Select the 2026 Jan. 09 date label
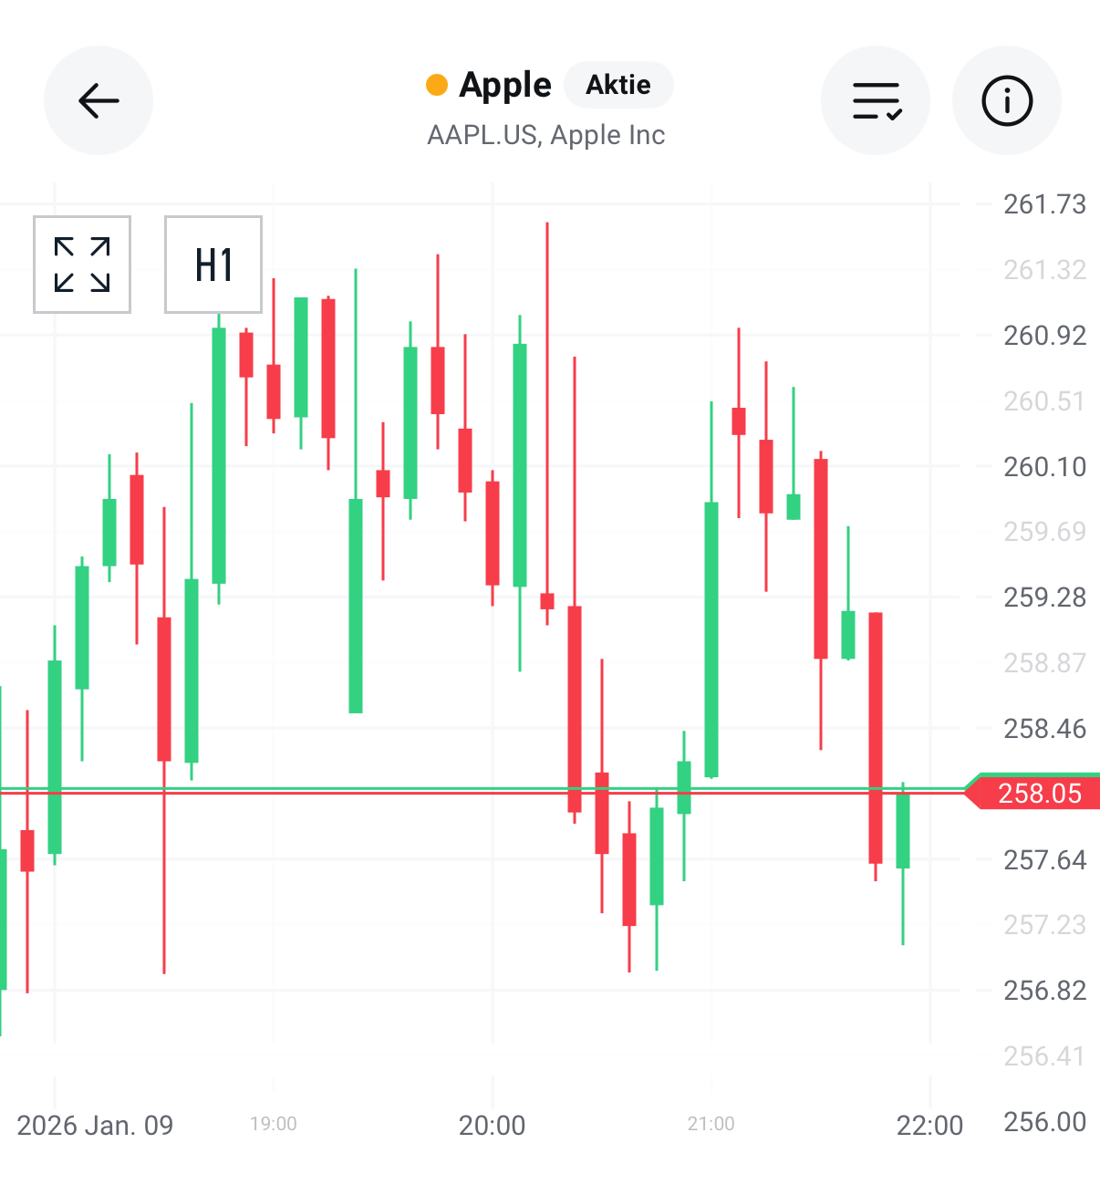 (x=95, y=1125)
